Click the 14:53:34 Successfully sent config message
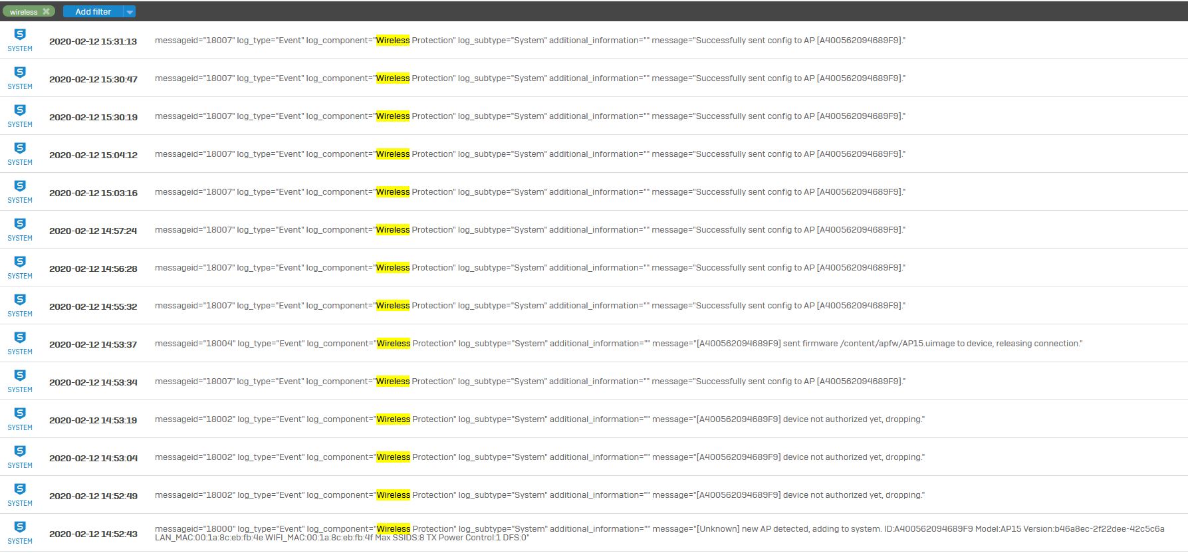The width and height of the screenshot is (1188, 553). (531, 382)
